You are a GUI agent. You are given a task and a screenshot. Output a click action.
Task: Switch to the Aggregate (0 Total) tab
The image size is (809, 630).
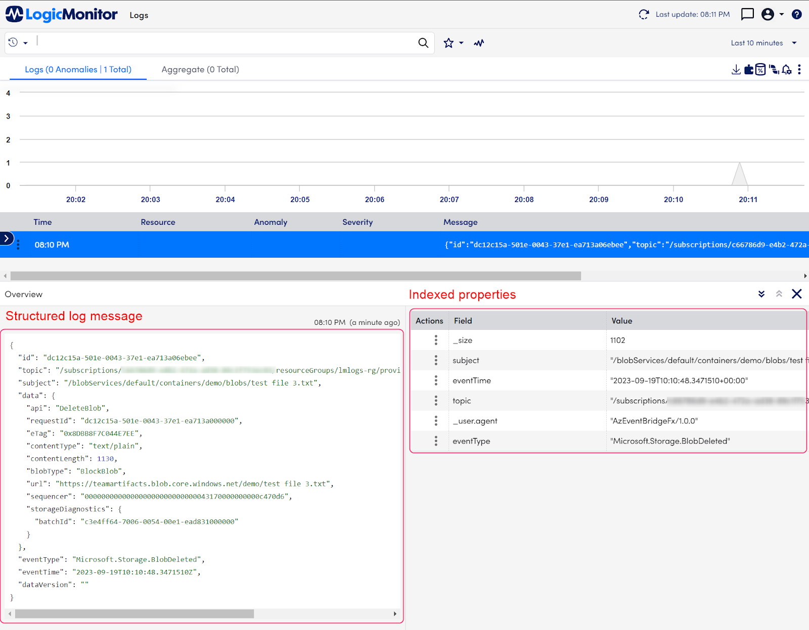click(x=200, y=69)
